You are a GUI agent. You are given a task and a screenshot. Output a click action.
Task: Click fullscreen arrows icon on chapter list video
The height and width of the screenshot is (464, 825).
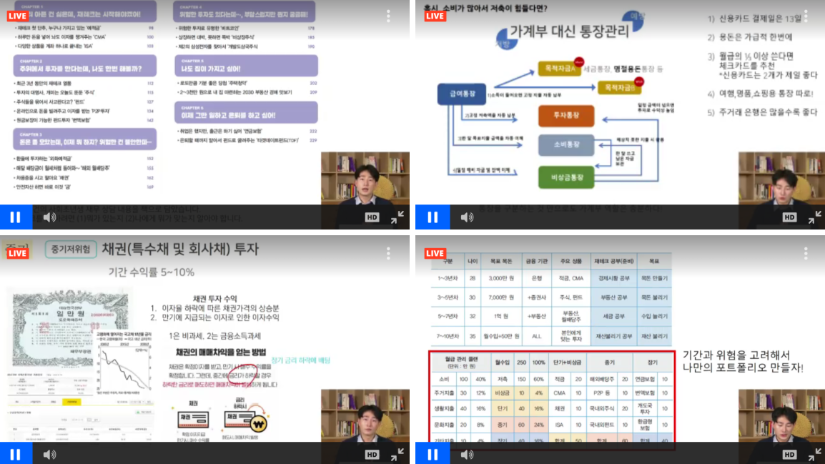(x=397, y=217)
